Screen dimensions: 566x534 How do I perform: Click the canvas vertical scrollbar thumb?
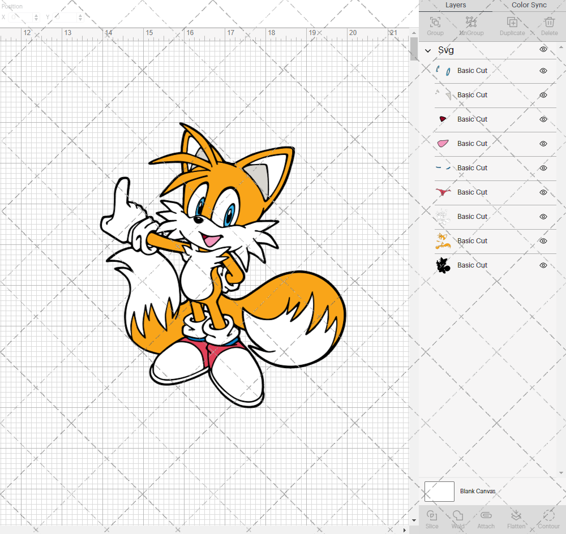click(414, 49)
